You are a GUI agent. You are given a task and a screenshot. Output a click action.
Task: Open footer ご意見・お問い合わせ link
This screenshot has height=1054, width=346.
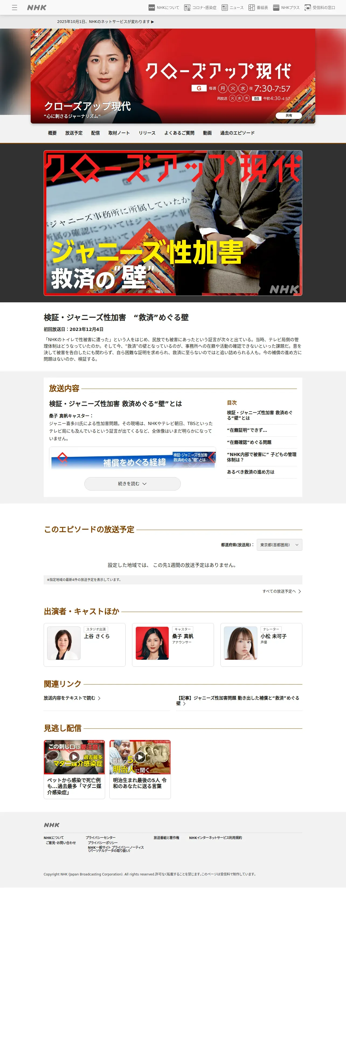click(61, 843)
